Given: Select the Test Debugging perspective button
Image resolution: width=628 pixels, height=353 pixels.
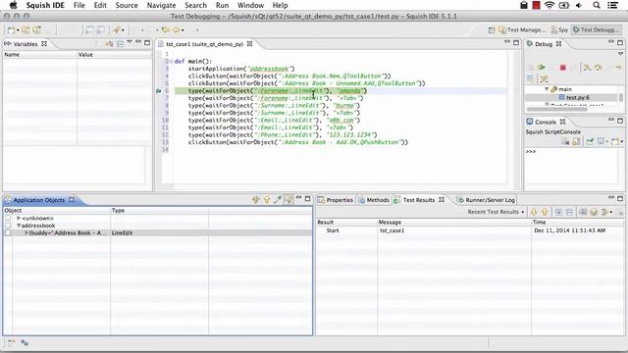Looking at the screenshot, I should [596, 30].
